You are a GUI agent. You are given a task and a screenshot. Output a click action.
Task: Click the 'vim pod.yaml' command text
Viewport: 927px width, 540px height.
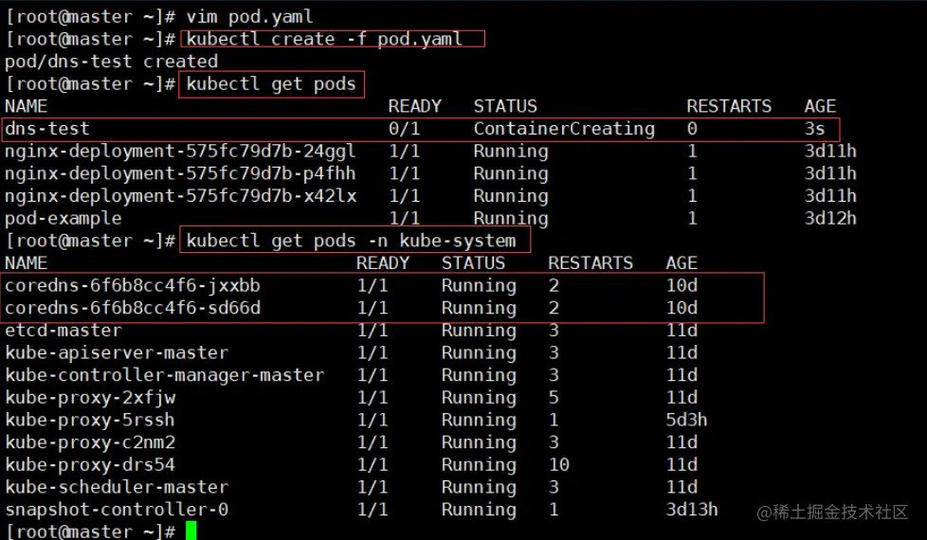click(249, 16)
